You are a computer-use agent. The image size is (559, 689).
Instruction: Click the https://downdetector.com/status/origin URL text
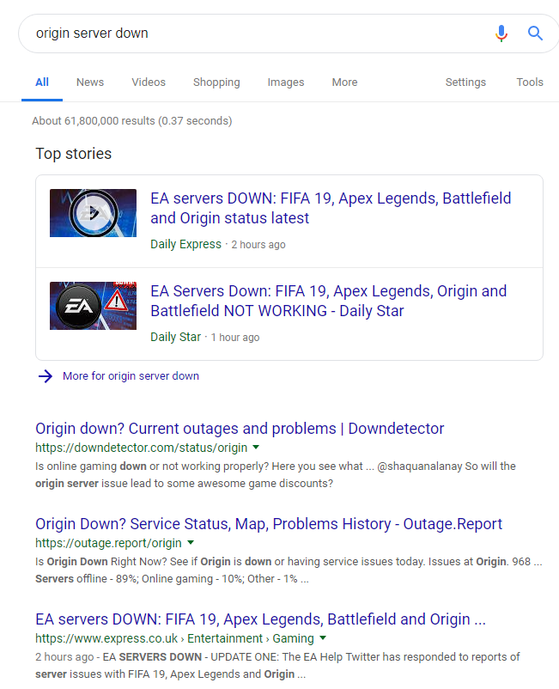[x=142, y=448]
